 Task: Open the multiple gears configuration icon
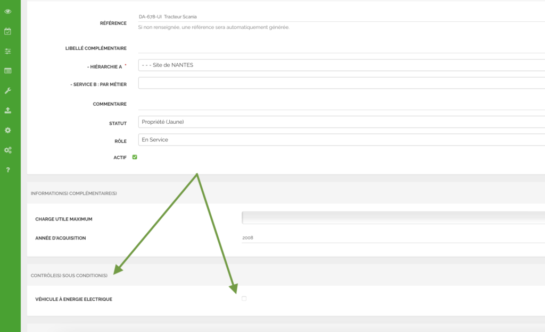tap(8, 150)
